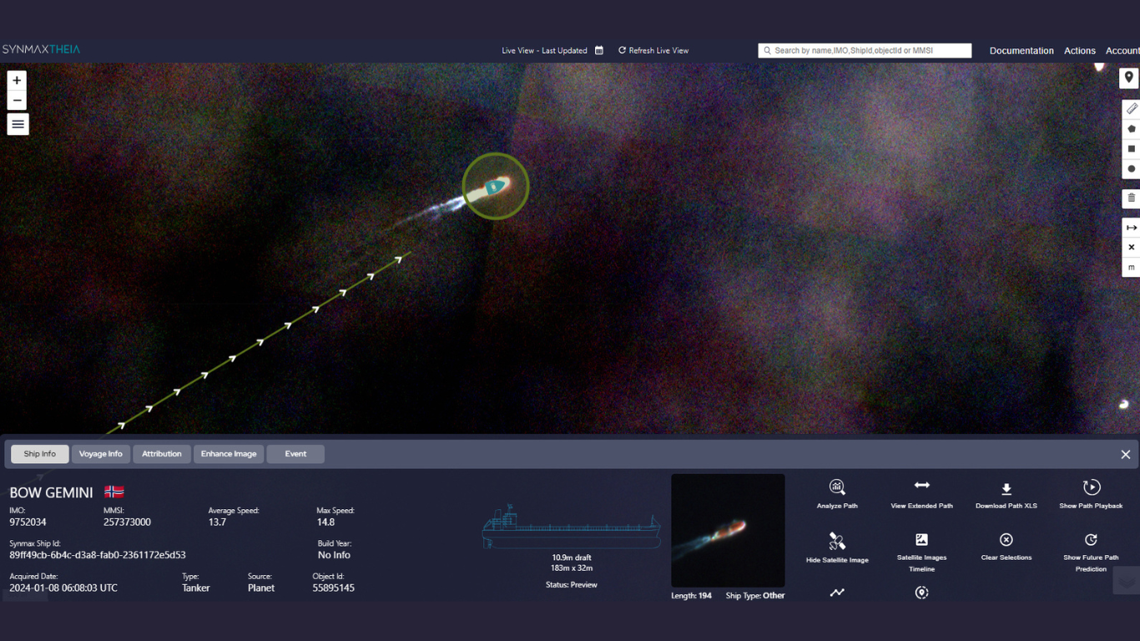
Task: Toggle the map layers hamburger menu
Action: point(18,124)
